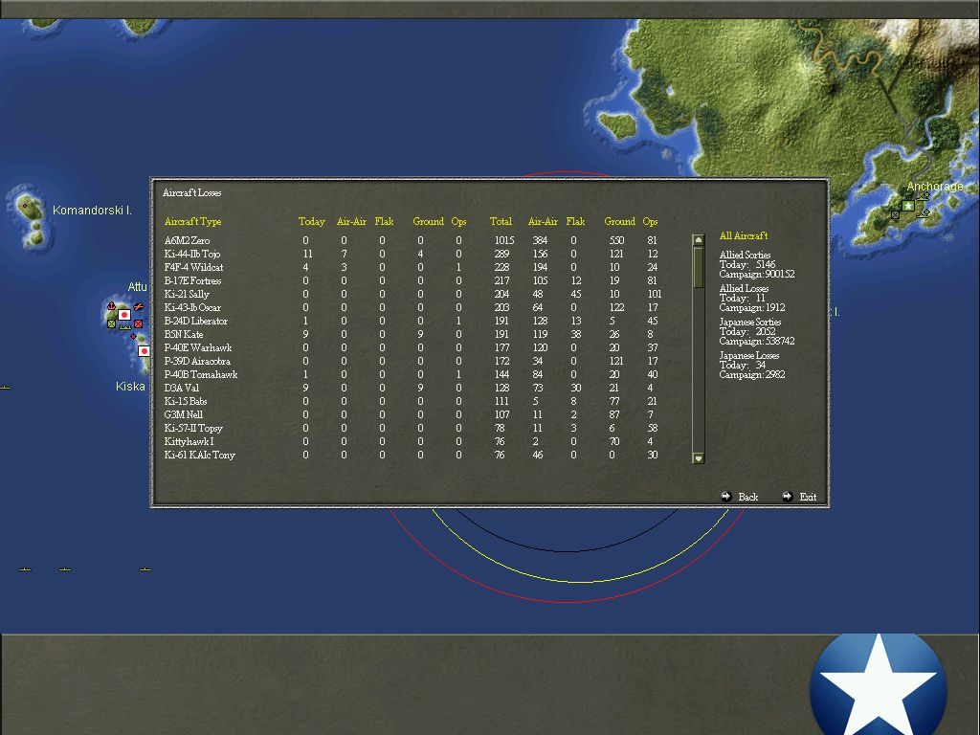Click the Japanese flag base at Attu
Image resolution: width=980 pixels, height=735 pixels.
pyautogui.click(x=124, y=314)
